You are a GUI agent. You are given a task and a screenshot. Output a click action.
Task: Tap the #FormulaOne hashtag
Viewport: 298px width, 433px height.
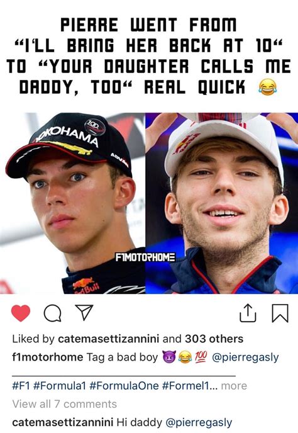pos(124,386)
